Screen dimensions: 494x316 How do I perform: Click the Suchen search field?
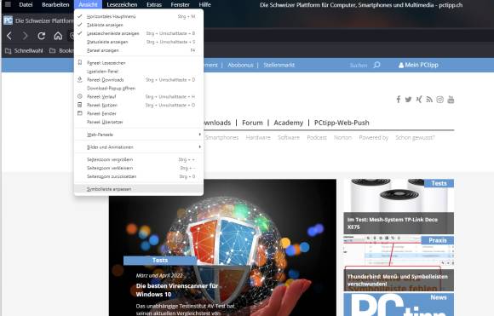coord(359,66)
